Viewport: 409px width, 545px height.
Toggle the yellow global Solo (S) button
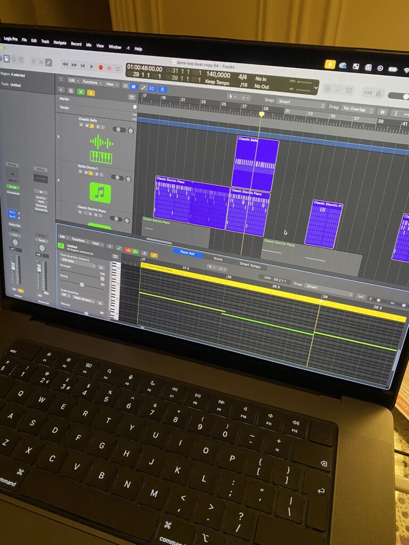pos(91,93)
